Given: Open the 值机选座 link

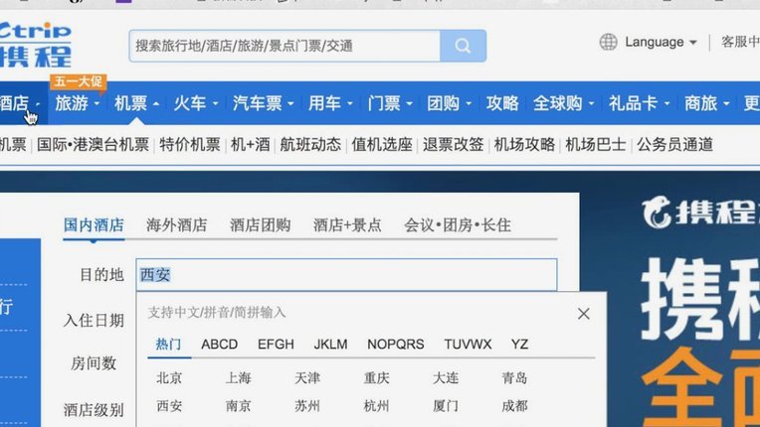Looking at the screenshot, I should pos(382,145).
